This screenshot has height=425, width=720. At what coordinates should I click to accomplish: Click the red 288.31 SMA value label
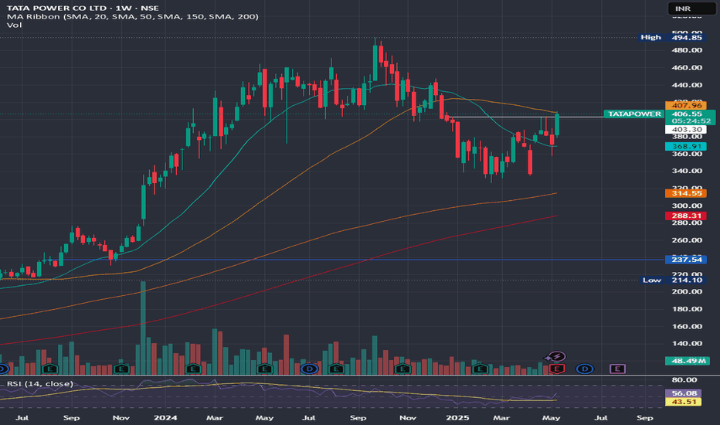[686, 216]
